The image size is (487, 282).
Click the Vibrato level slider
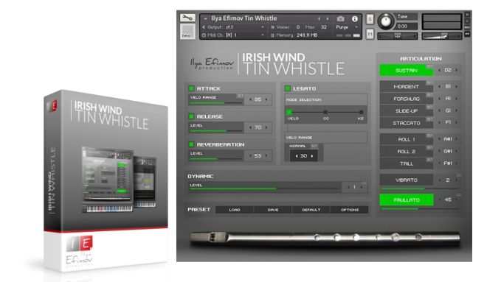point(419,188)
